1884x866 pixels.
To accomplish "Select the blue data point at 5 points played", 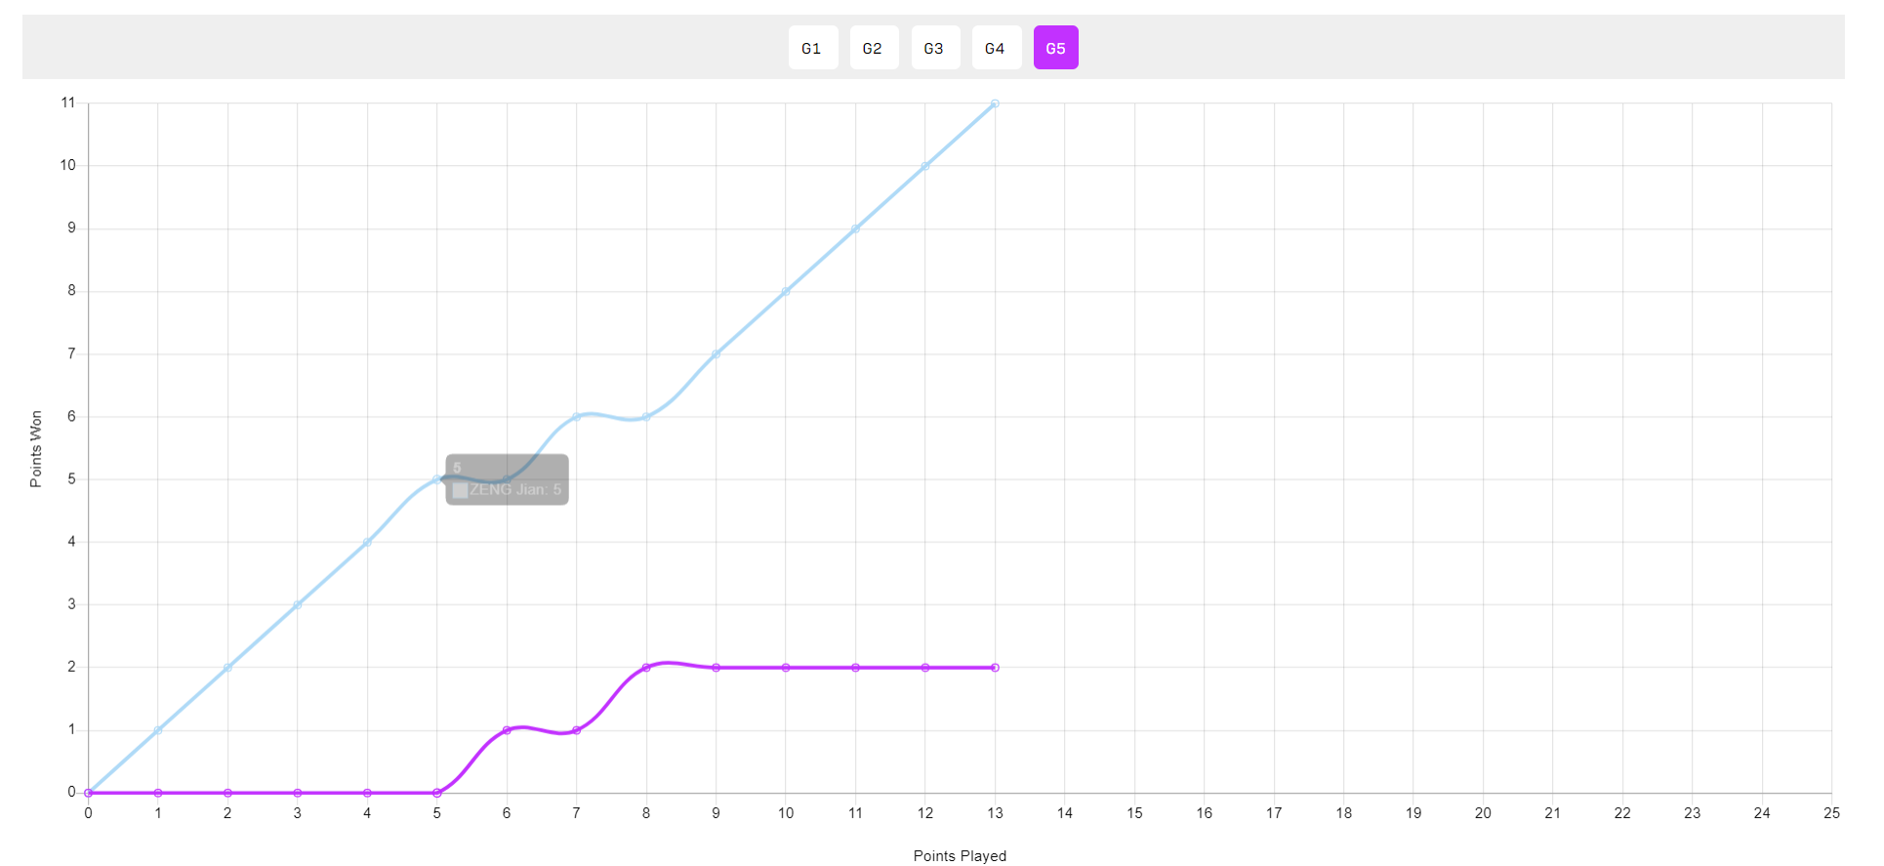I will pos(436,479).
